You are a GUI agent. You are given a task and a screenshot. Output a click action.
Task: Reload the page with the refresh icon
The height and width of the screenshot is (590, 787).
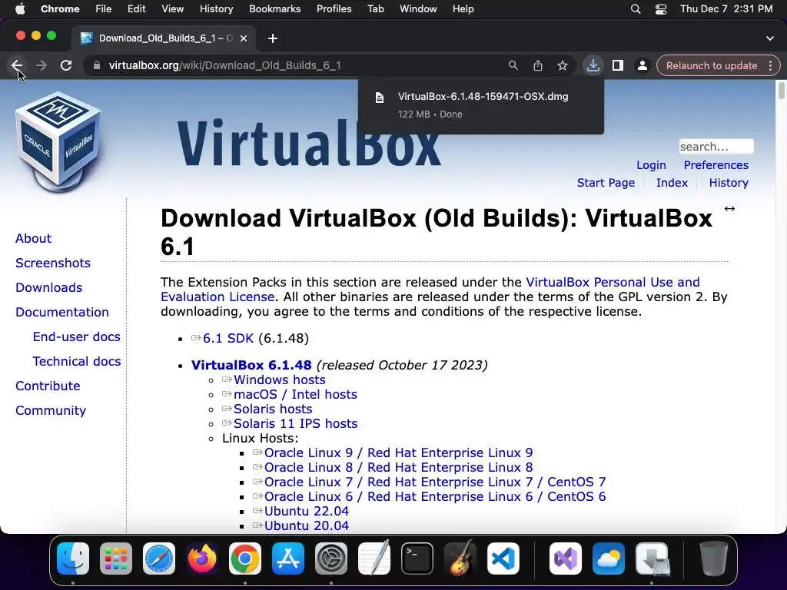66,66
